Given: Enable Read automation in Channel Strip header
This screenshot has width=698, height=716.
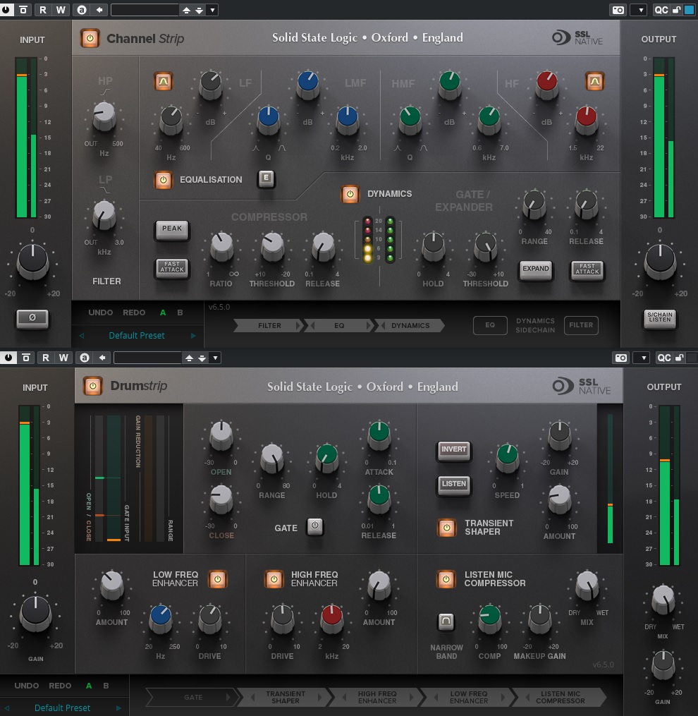Looking at the screenshot, I should [42, 10].
